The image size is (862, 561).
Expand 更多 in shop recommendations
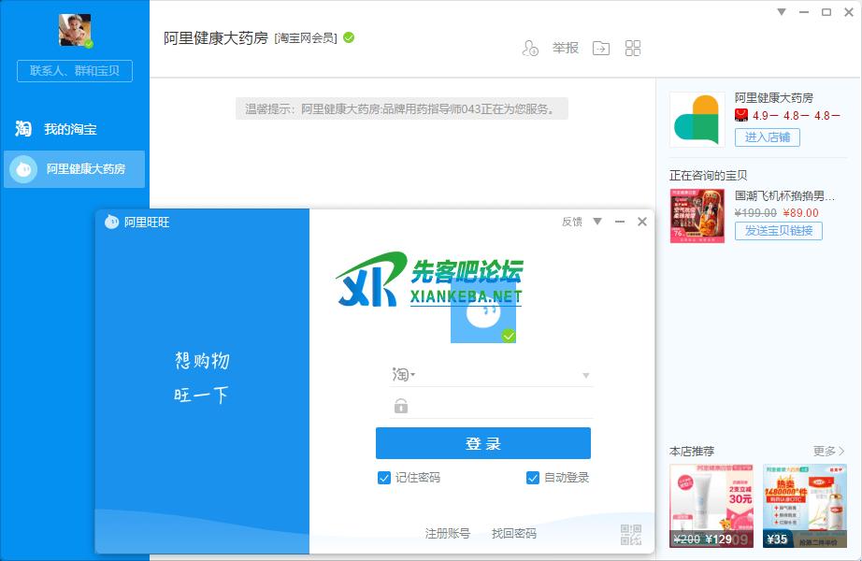click(828, 452)
